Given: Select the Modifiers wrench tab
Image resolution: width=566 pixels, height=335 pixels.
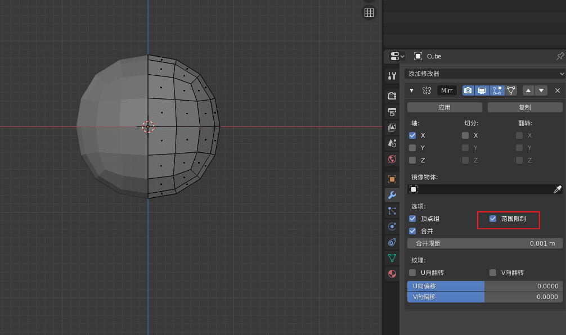Looking at the screenshot, I should pyautogui.click(x=392, y=195).
